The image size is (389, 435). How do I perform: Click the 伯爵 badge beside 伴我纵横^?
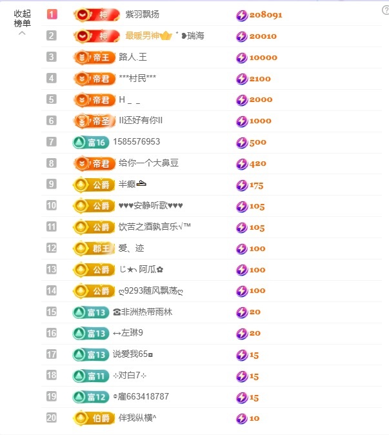tap(94, 418)
